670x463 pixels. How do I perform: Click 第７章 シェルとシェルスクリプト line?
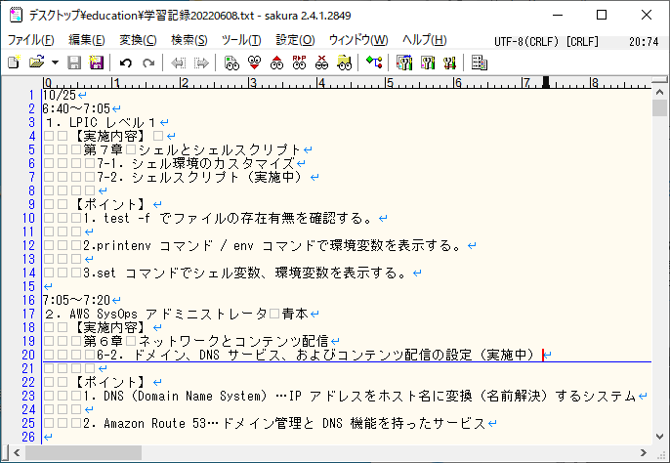[191, 149]
